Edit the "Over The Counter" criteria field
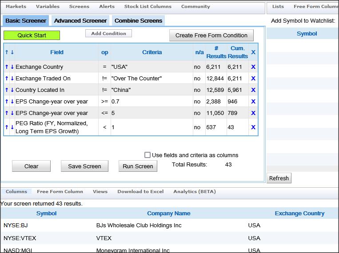This screenshot has height=253, width=339. pos(151,79)
